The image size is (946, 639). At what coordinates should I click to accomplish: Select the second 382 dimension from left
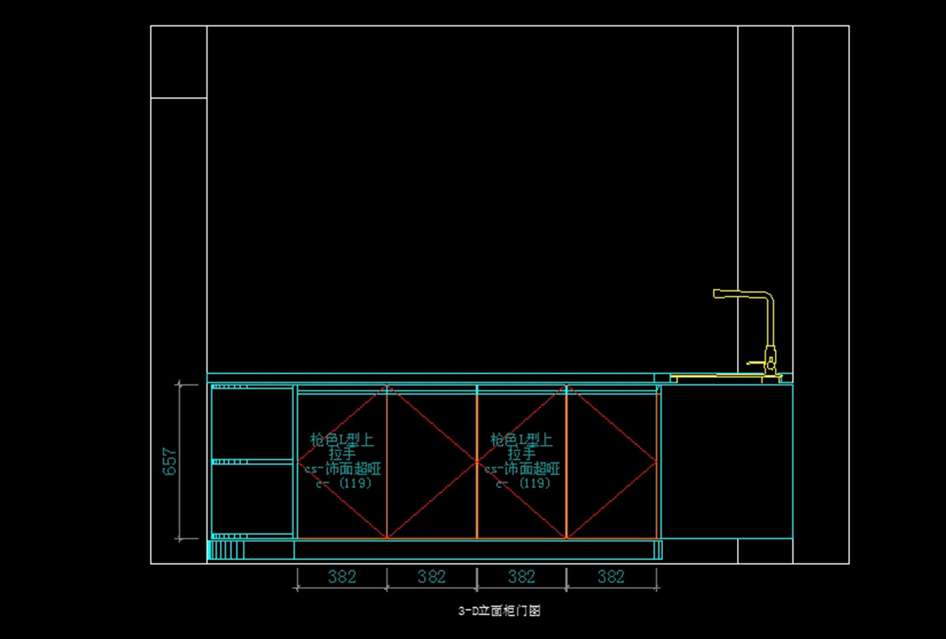[x=431, y=577]
